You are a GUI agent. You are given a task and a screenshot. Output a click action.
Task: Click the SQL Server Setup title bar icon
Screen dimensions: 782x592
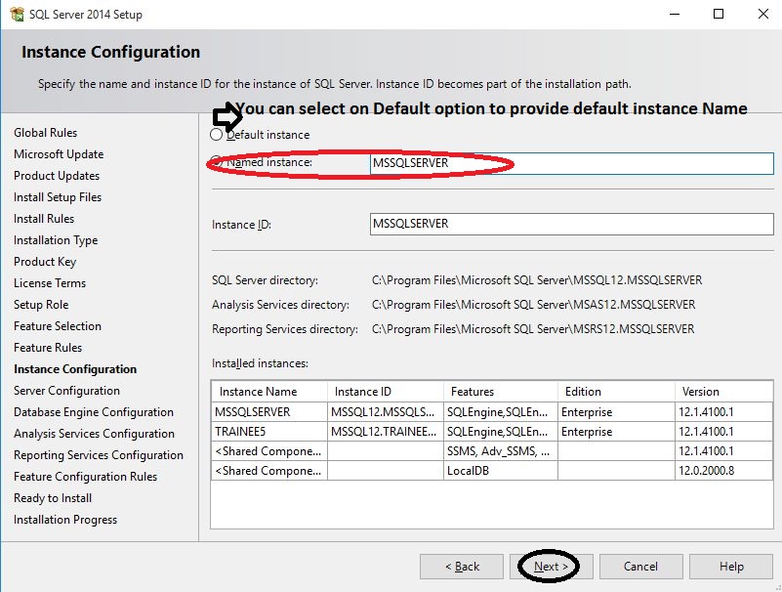pos(17,14)
